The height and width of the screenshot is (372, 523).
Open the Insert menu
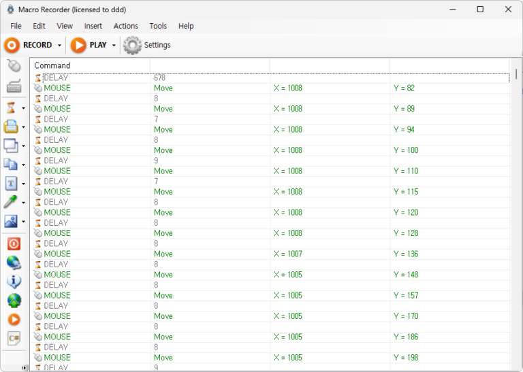point(93,26)
